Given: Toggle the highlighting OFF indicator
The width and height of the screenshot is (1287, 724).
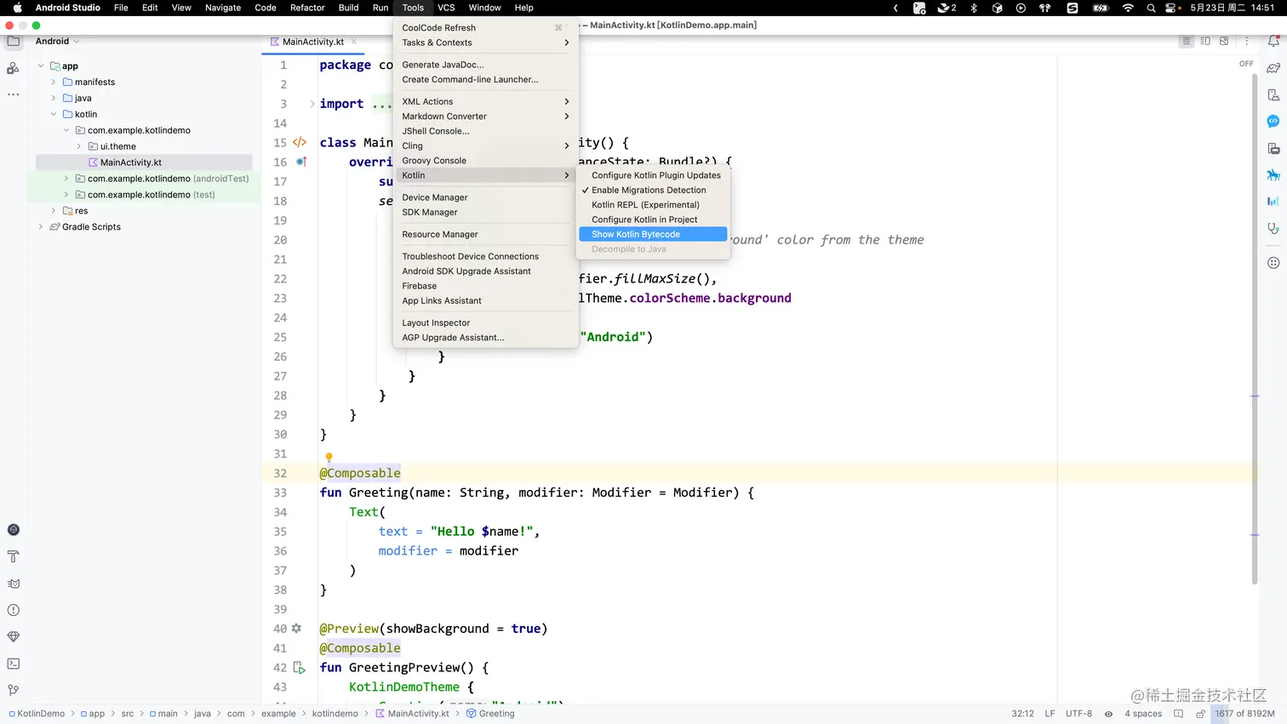Looking at the screenshot, I should click(x=1246, y=64).
